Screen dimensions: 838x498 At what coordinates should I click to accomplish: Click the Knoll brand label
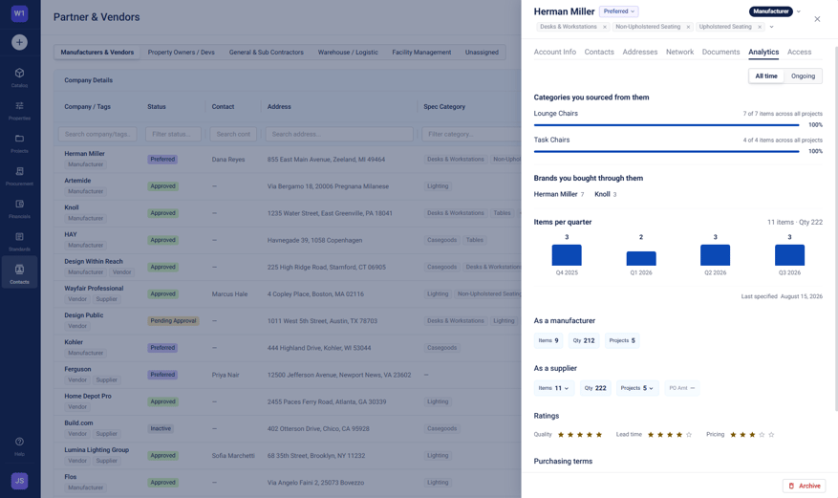pos(602,194)
